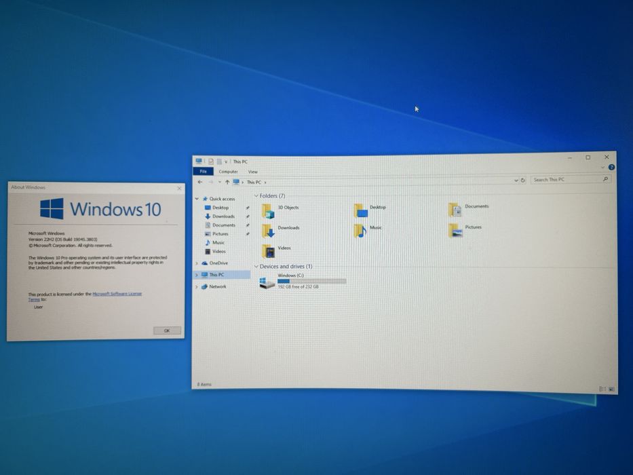Viewport: 633px width, 475px height.
Task: Click OK in About Windows dialog
Action: click(167, 331)
